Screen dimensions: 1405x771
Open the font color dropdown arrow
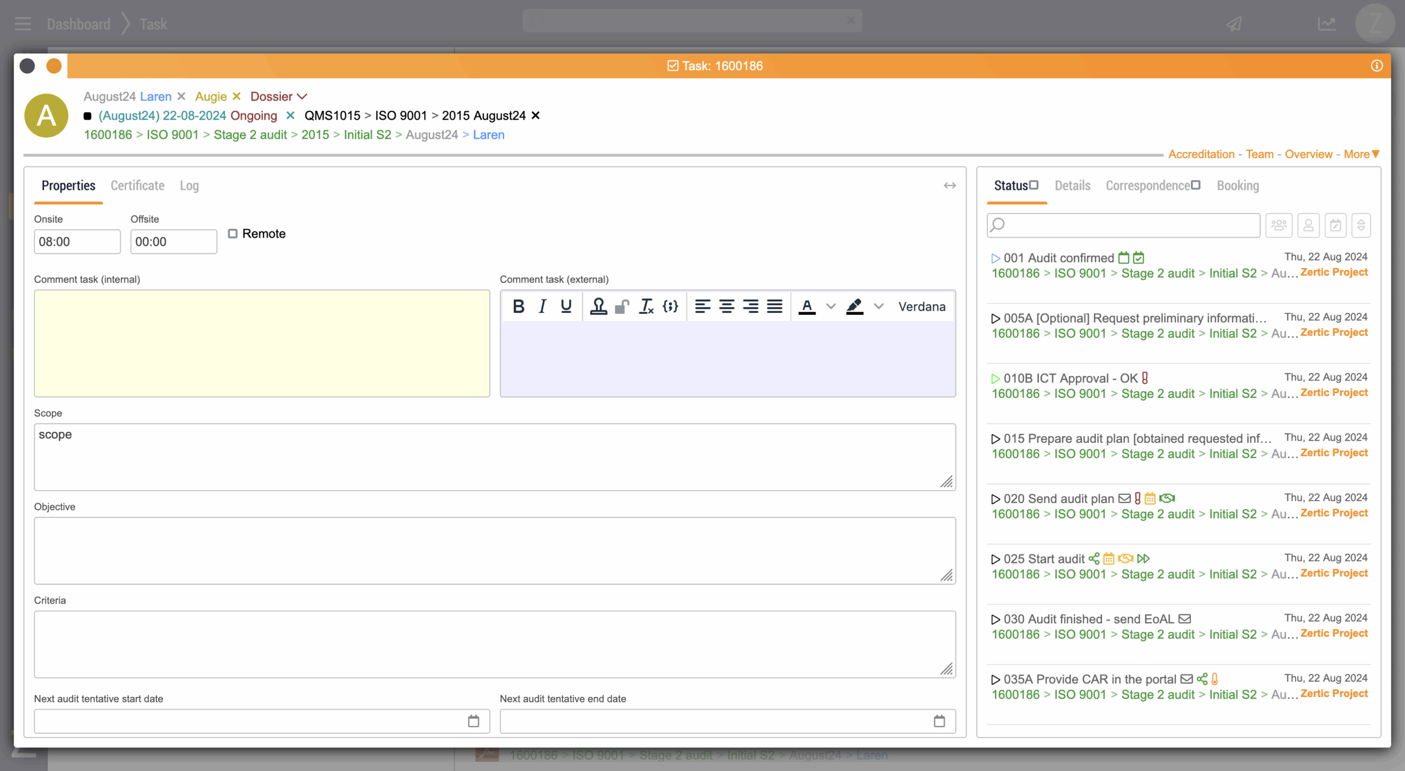click(x=831, y=306)
